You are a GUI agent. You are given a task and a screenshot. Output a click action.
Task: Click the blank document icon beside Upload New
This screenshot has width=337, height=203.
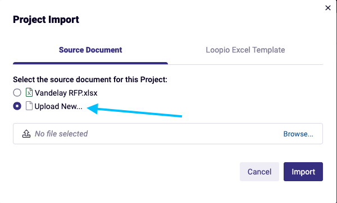point(29,106)
